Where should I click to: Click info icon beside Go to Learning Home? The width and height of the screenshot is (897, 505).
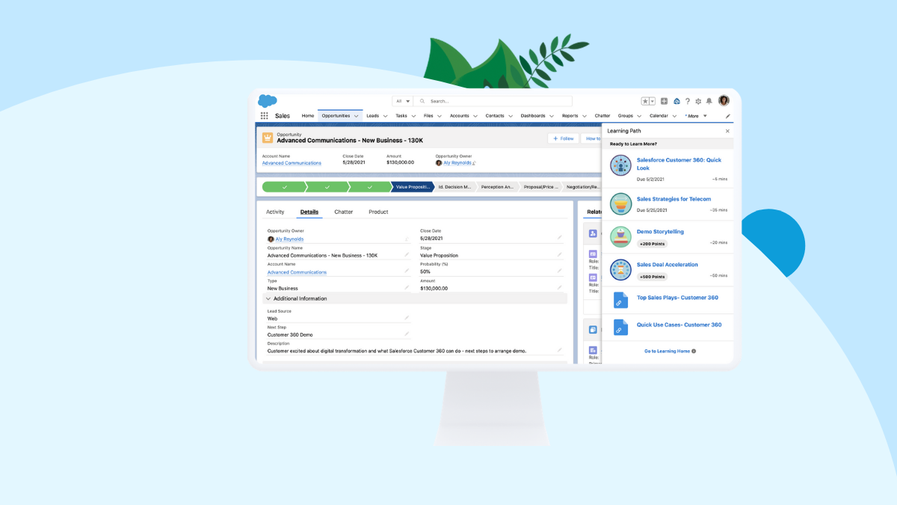[x=694, y=351]
